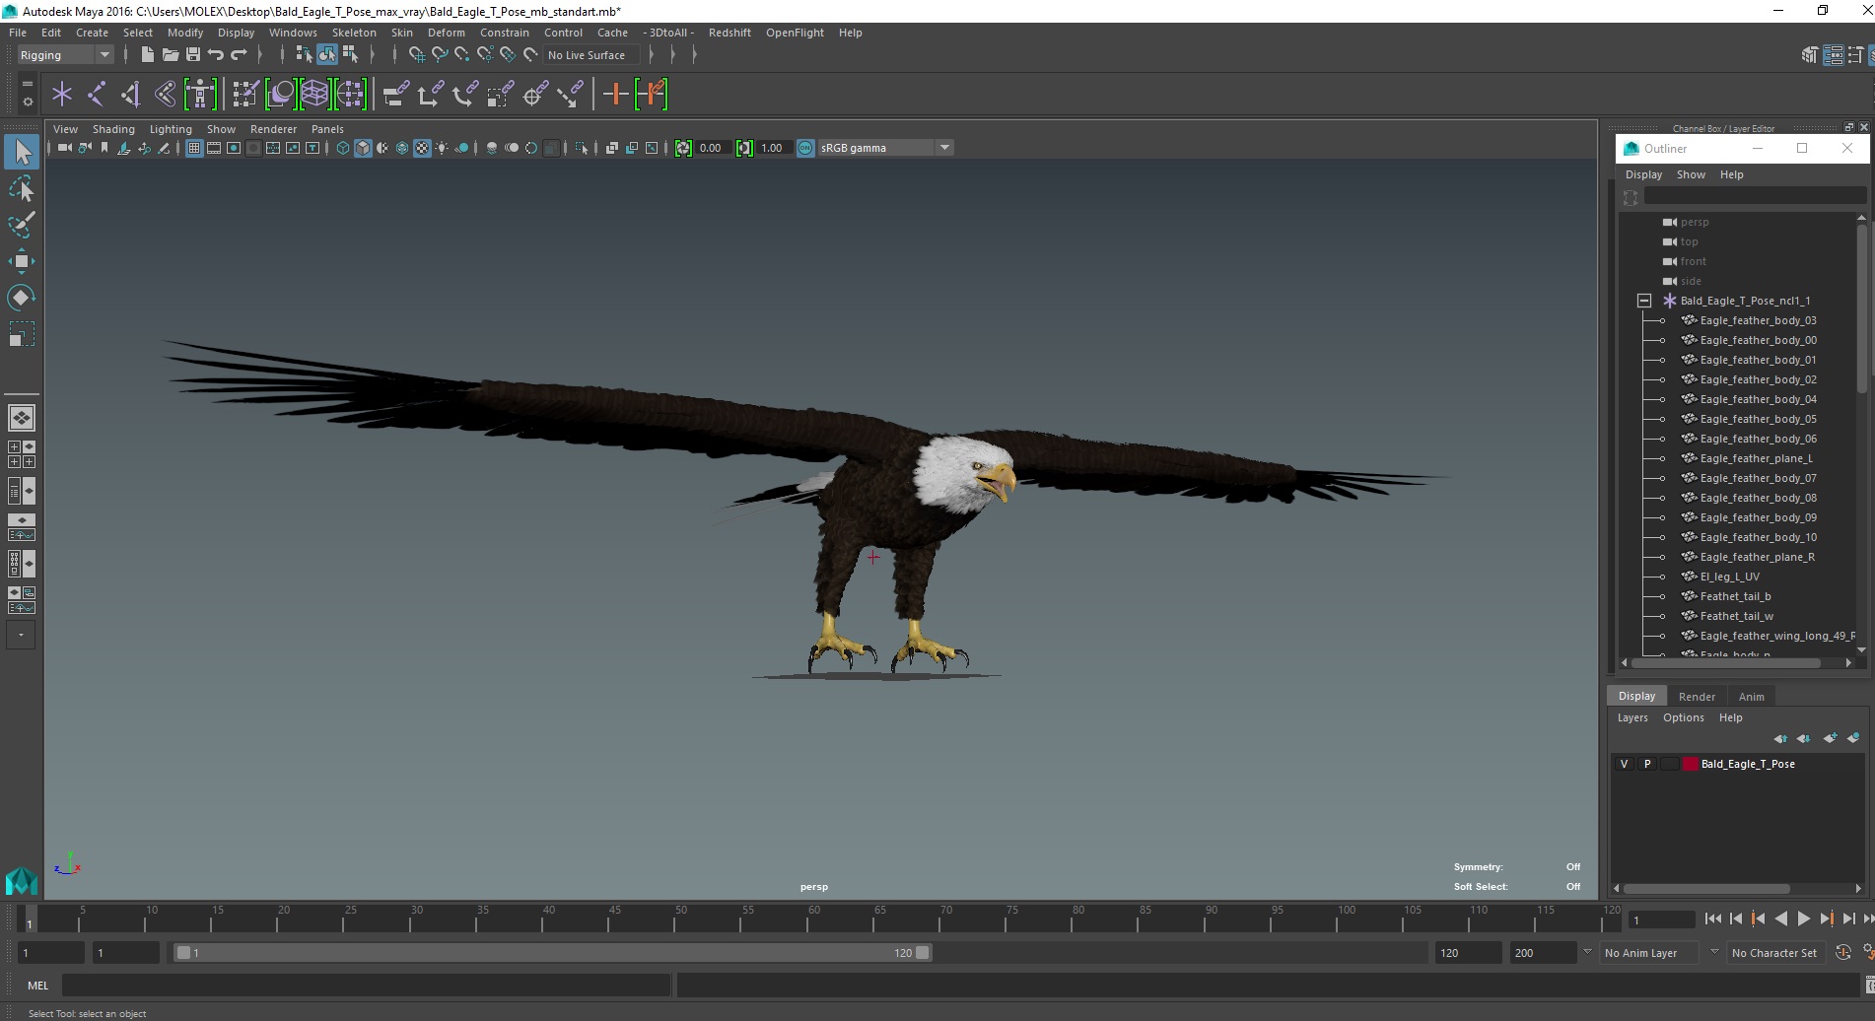Screen dimensions: 1875x1021
Task: Click the Lattice deformer shelf icon
Action: (314, 95)
